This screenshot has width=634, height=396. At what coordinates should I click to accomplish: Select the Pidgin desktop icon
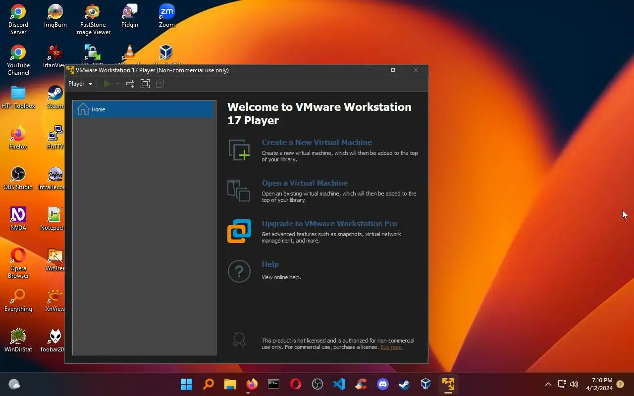(130, 16)
